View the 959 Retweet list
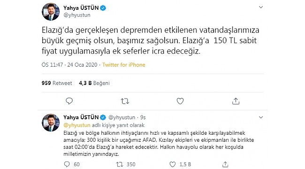This screenshot has height=169, width=305. click(57, 83)
